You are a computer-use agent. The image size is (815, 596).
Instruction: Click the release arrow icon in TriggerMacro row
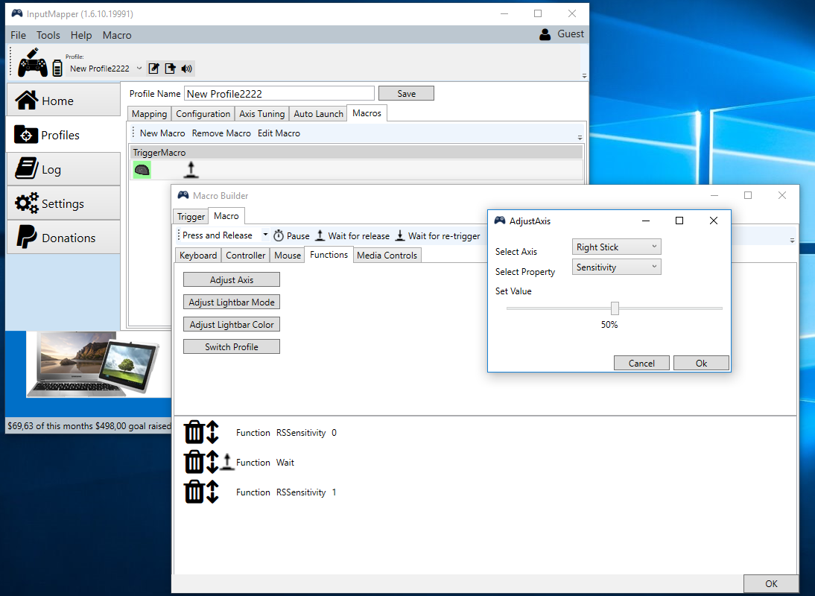click(191, 170)
